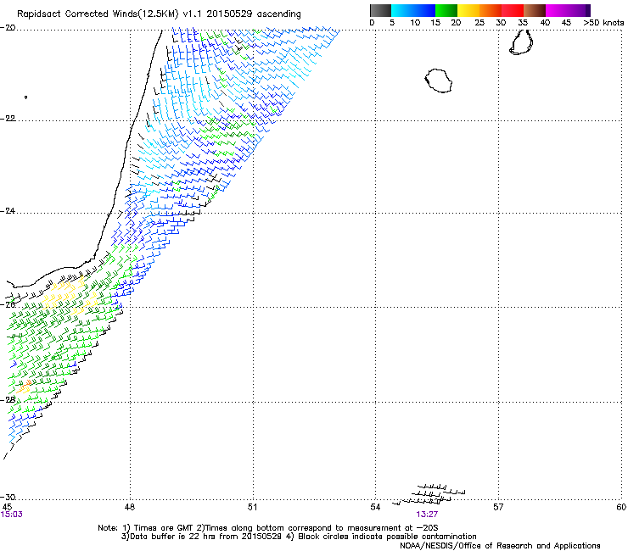Click the purple '13:27' swath time label
The image size is (628, 551).
(427, 515)
